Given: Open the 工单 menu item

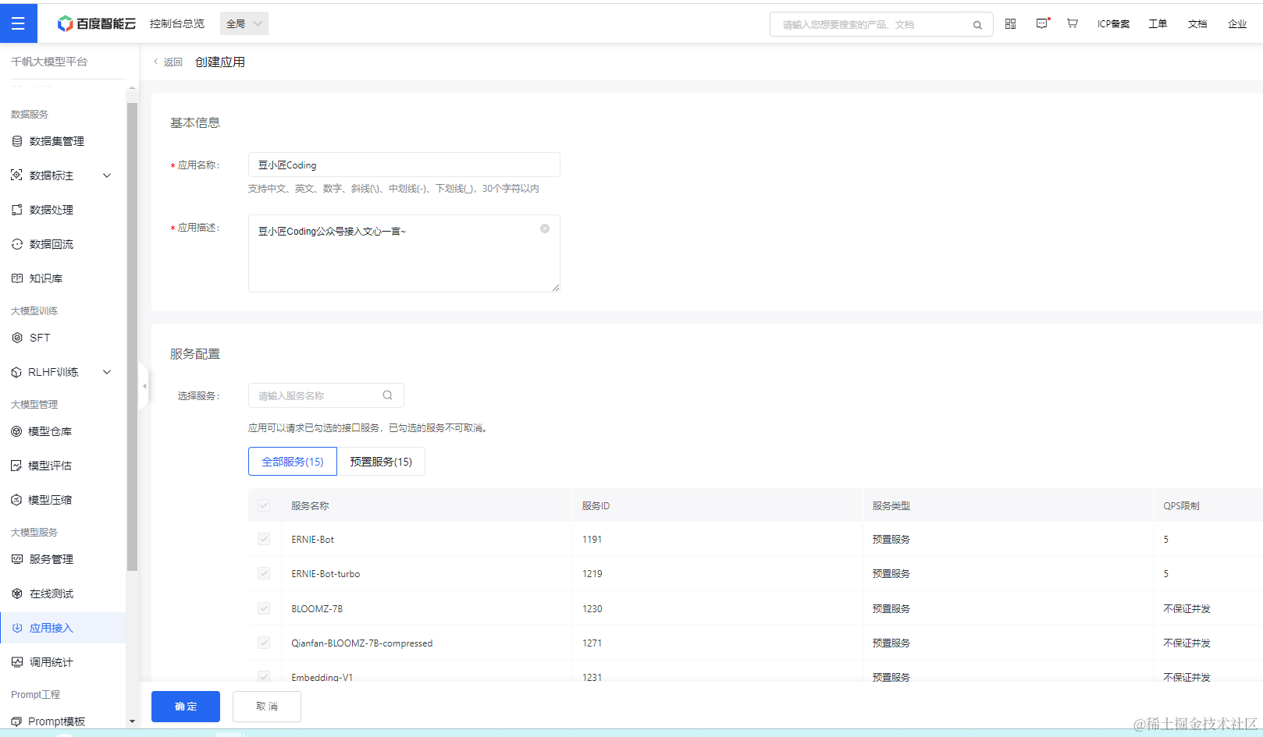Looking at the screenshot, I should pos(1158,24).
